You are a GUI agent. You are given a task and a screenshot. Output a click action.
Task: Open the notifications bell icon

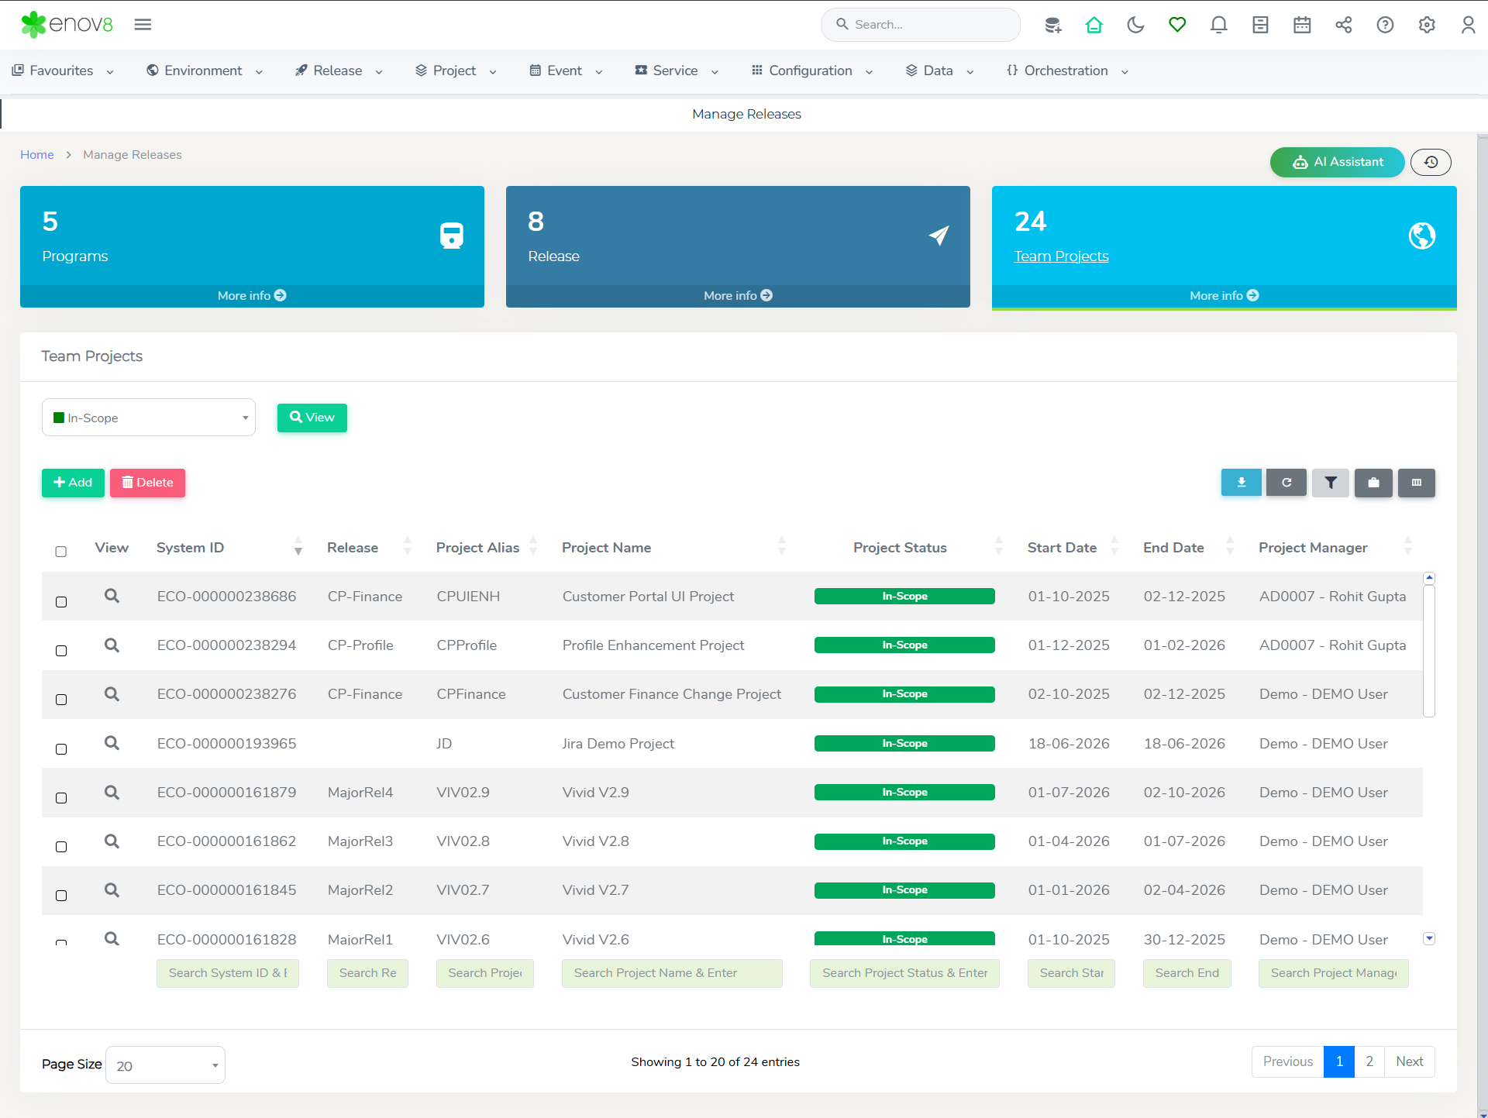click(x=1218, y=25)
